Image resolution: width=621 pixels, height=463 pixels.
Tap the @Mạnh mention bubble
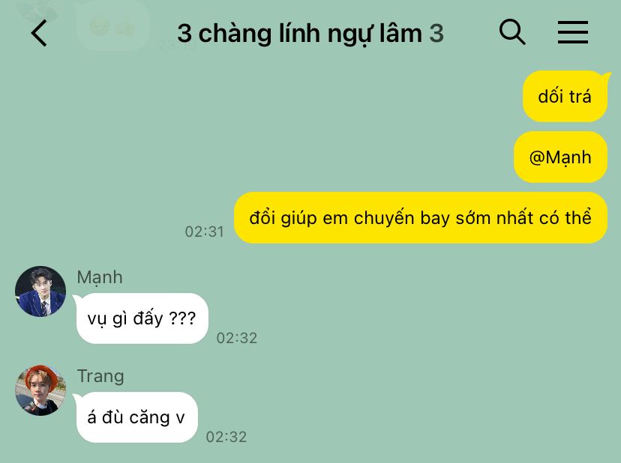click(560, 157)
